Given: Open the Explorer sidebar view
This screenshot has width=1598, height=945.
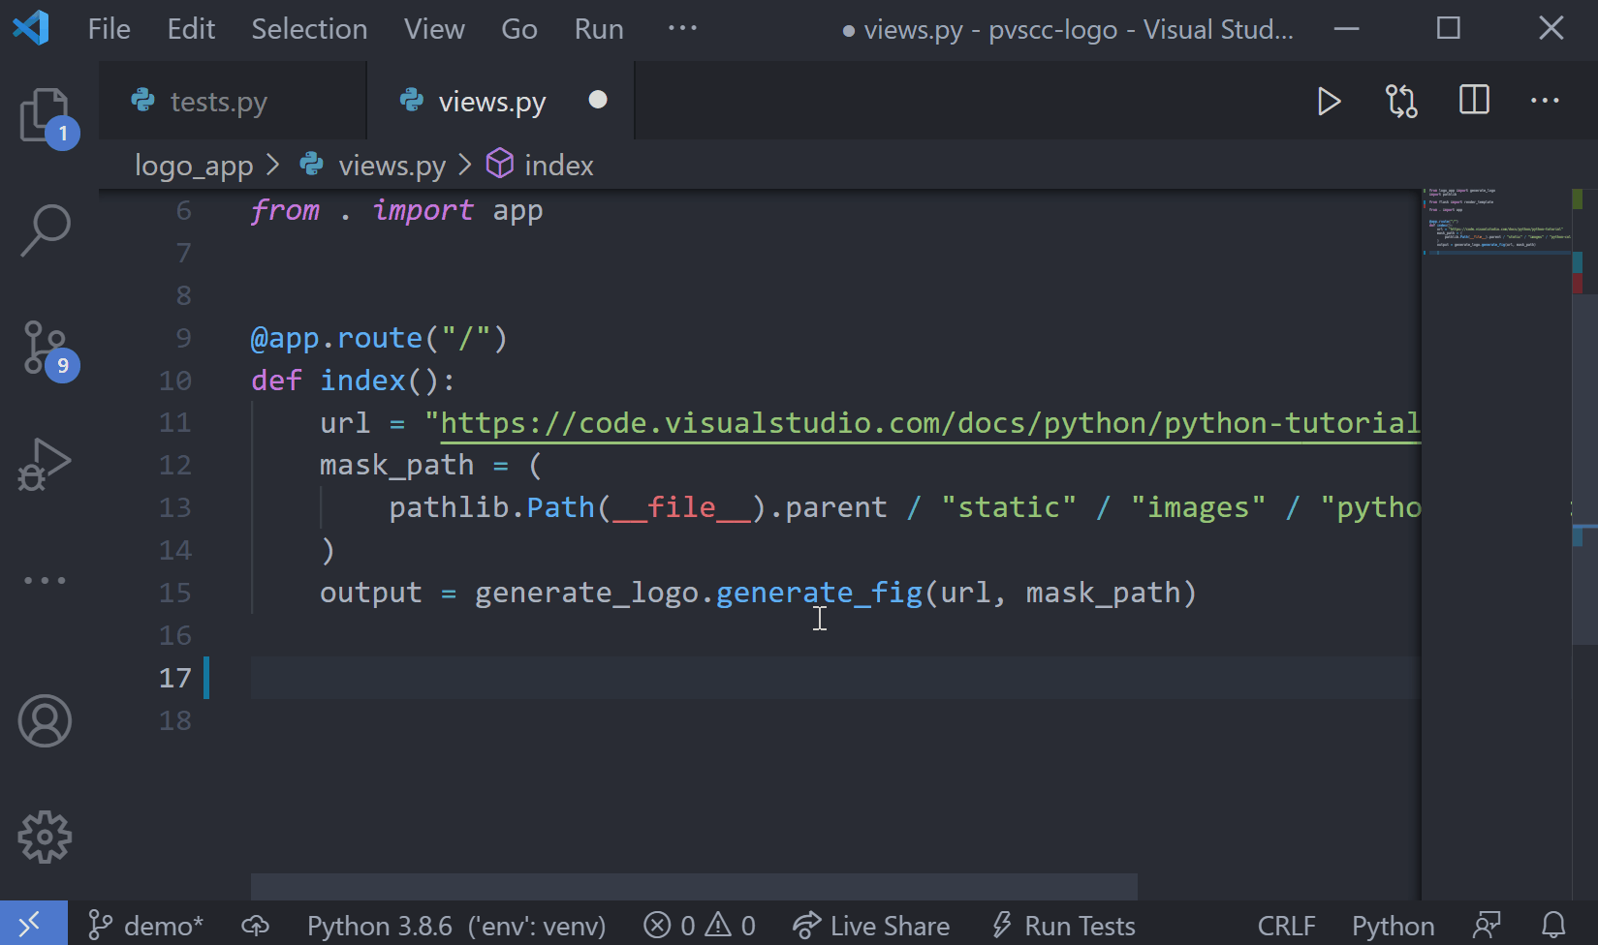Looking at the screenshot, I should 45,115.
